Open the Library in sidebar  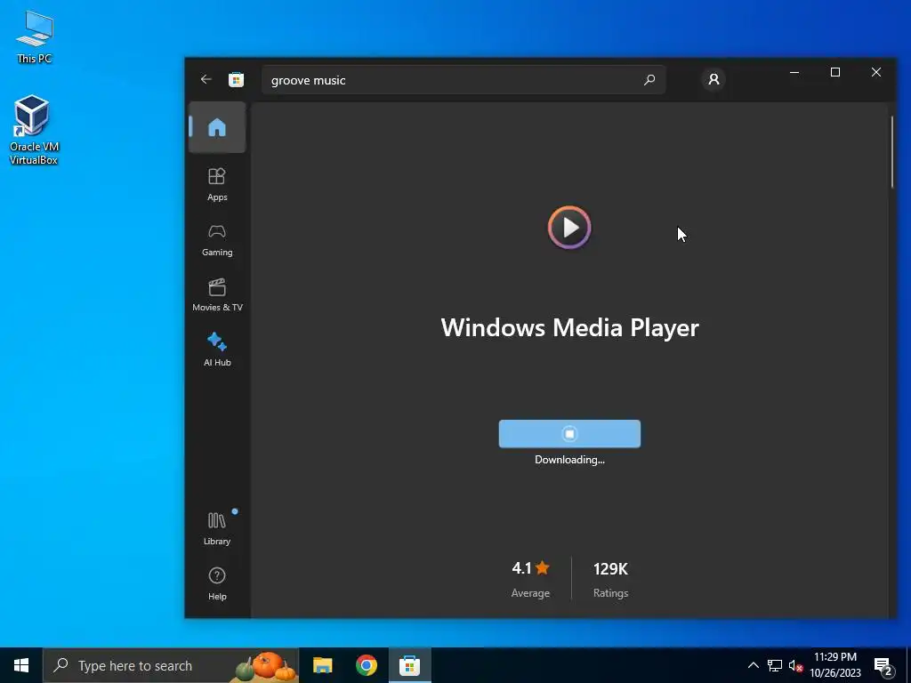pyautogui.click(x=217, y=528)
